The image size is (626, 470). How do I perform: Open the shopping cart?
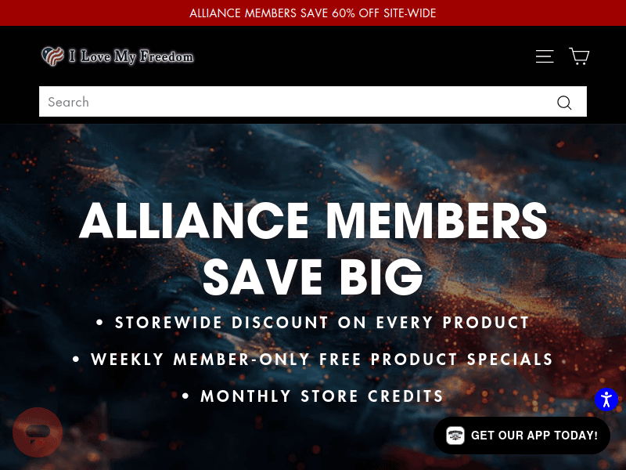click(579, 56)
